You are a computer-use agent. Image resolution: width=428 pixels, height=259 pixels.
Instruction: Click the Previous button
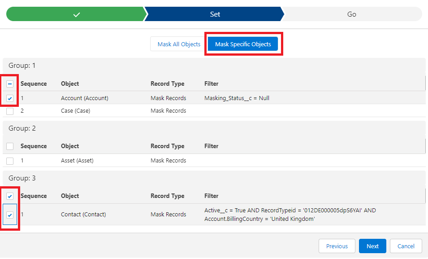point(337,246)
